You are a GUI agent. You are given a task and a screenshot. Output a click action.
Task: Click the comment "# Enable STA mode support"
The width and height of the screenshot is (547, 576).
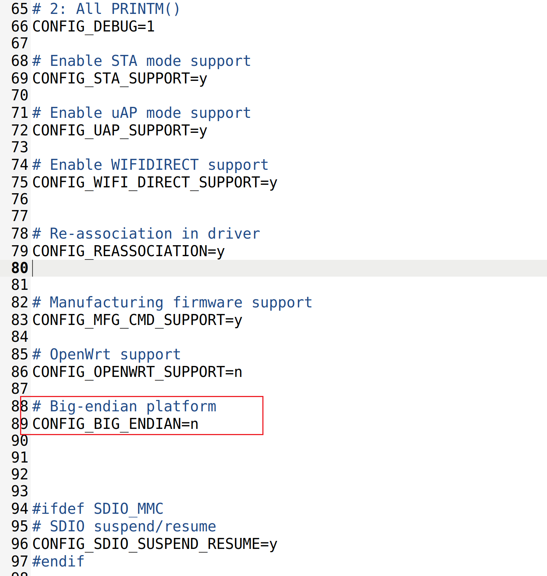tap(141, 61)
